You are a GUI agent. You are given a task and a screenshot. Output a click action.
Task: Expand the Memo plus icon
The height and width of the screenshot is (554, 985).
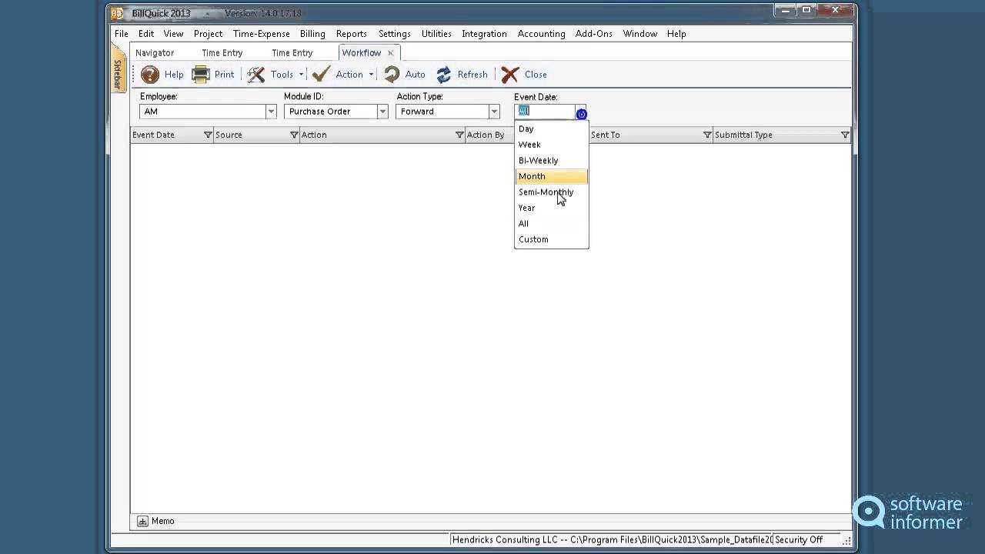click(142, 521)
